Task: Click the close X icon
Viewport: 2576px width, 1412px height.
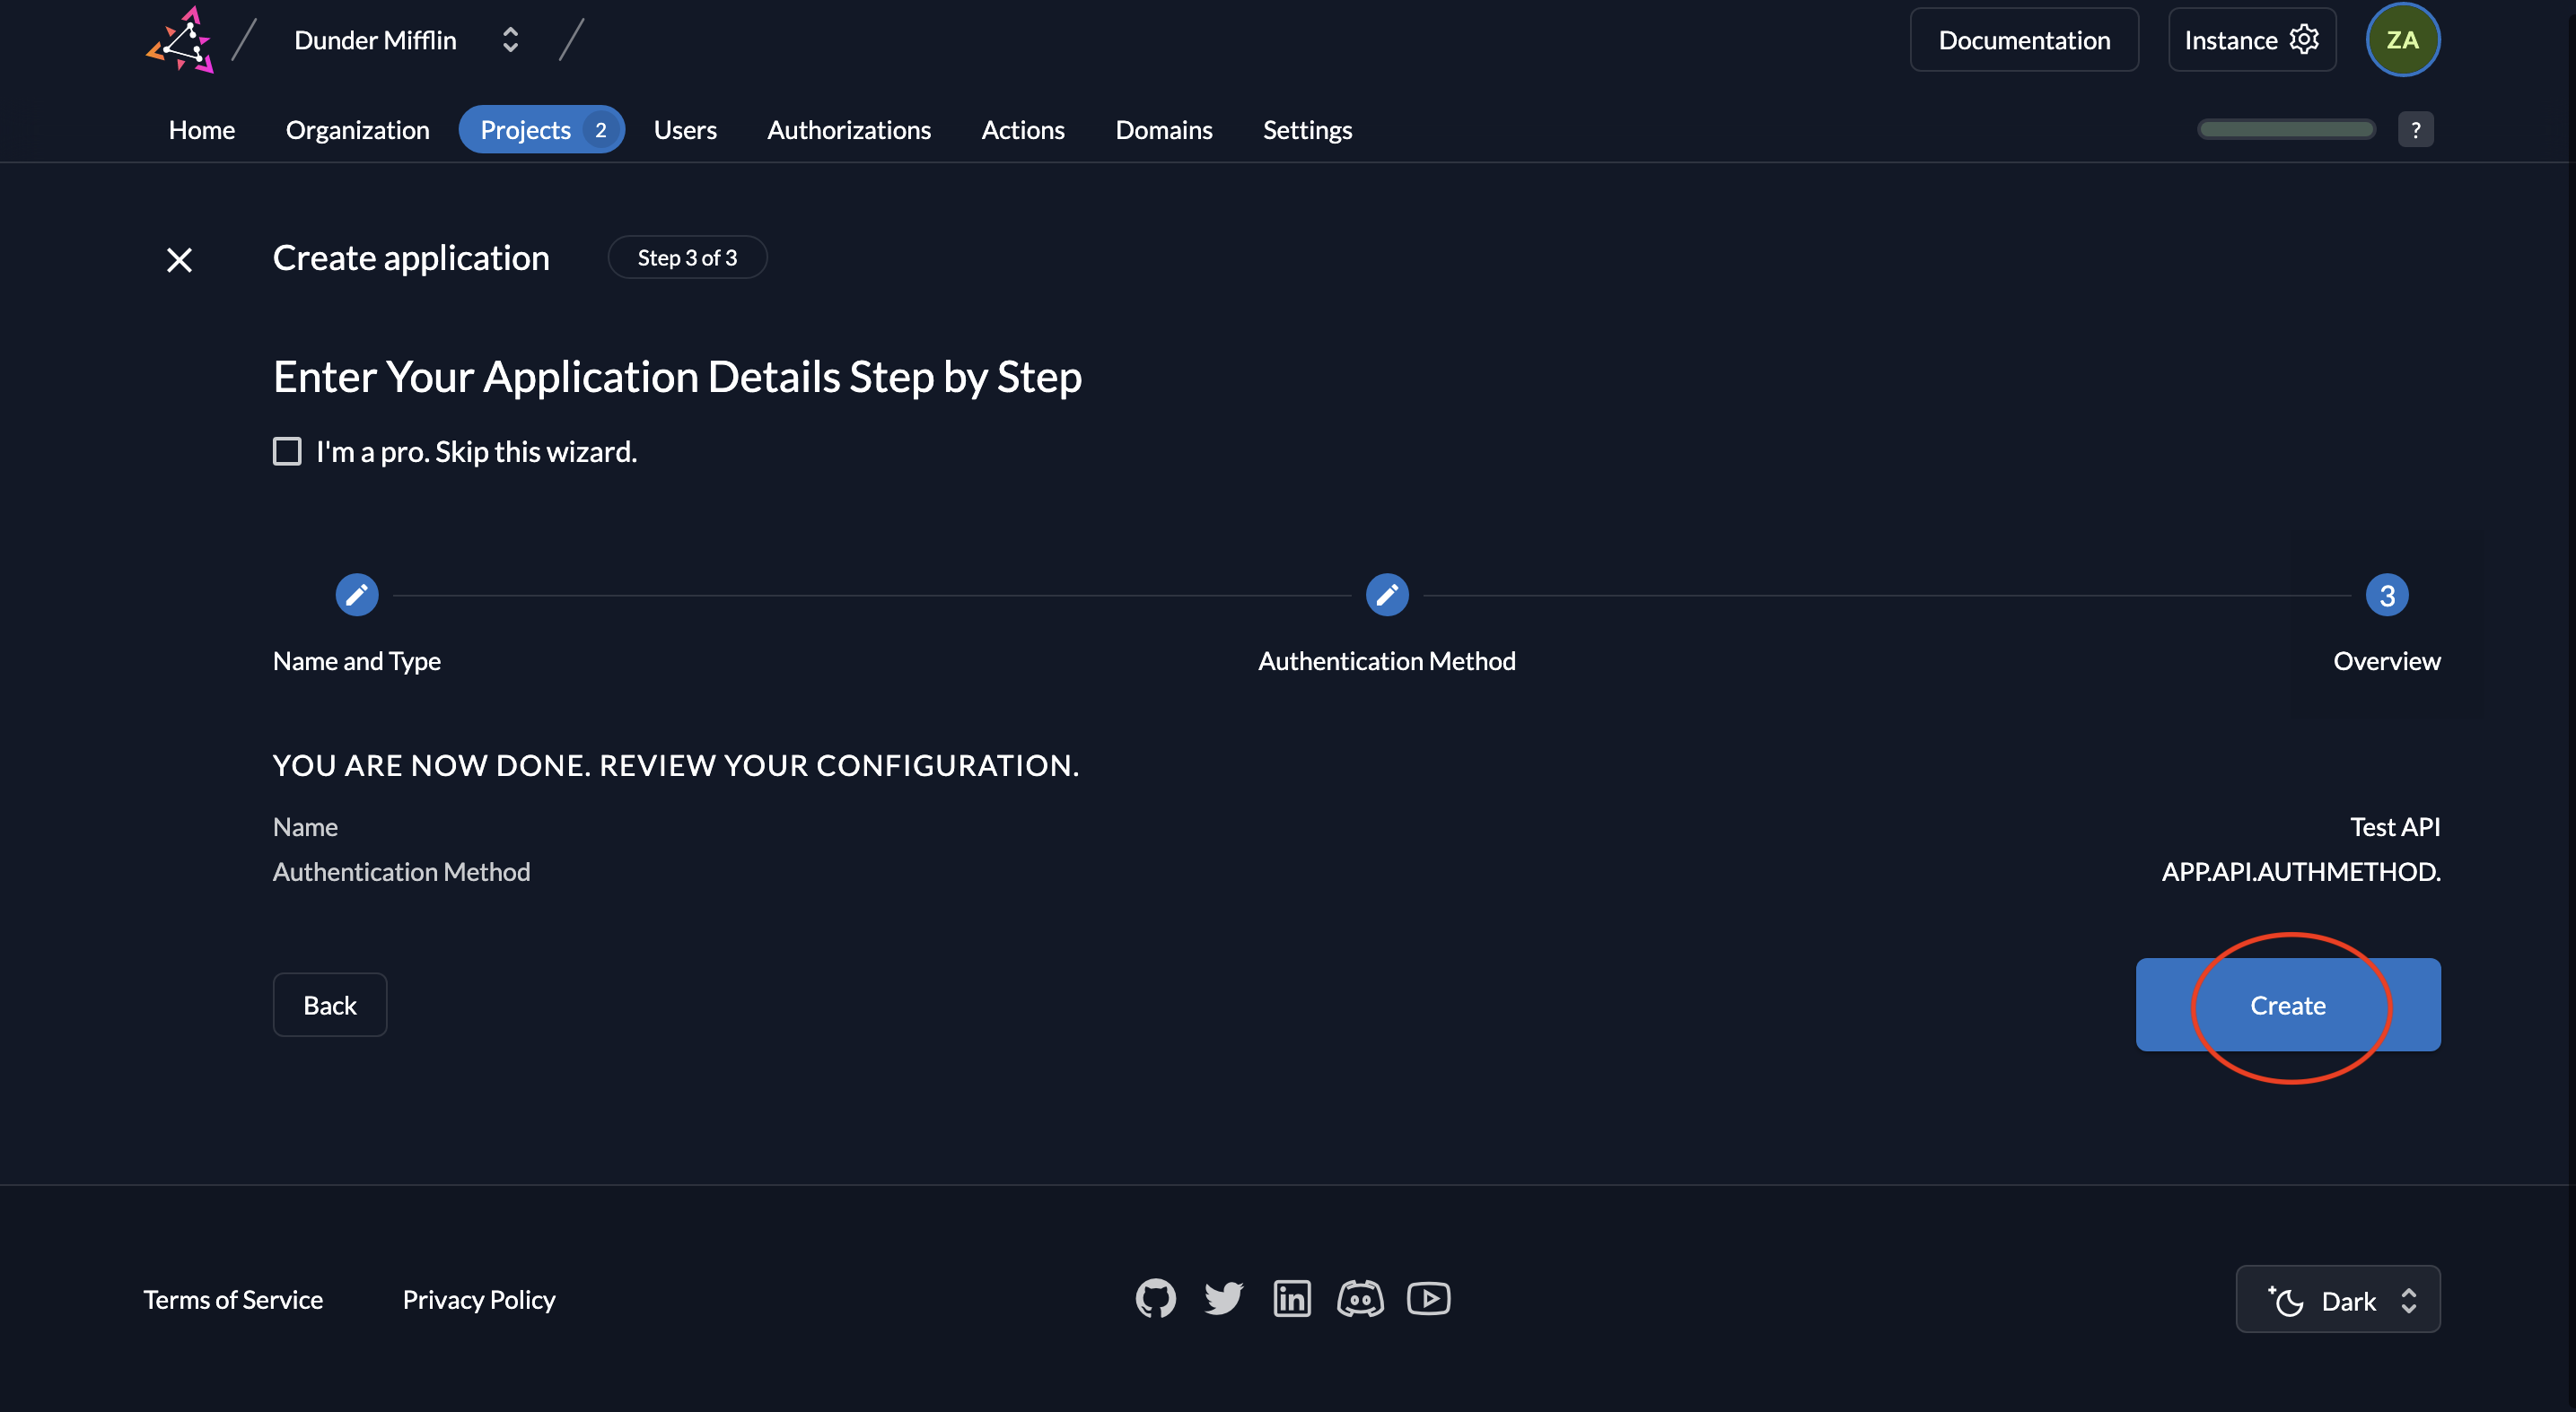Action: pyautogui.click(x=178, y=257)
